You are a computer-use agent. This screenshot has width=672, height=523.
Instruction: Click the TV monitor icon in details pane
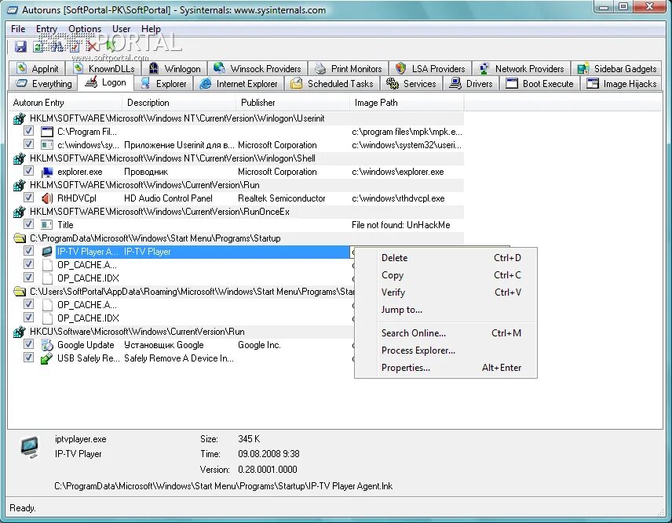click(x=30, y=448)
